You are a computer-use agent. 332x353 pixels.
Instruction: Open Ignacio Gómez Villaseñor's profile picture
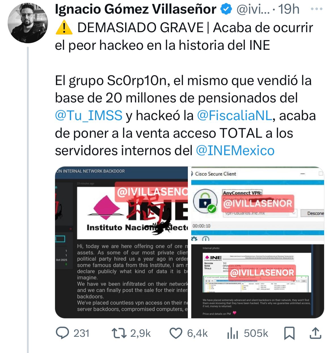pos(28,23)
